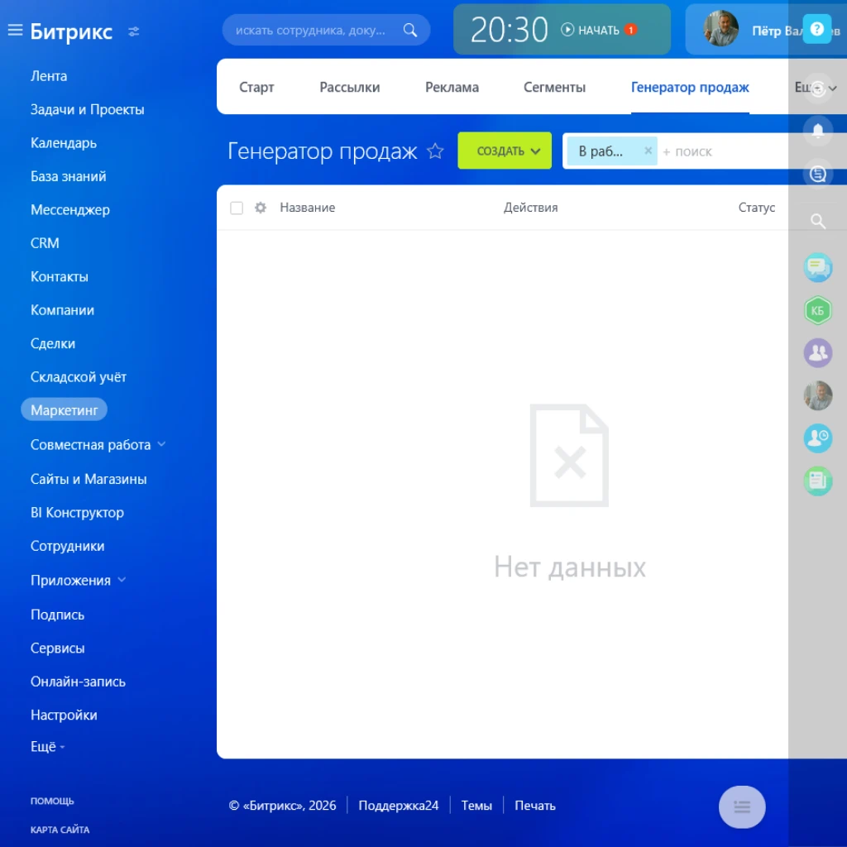The height and width of the screenshot is (847, 847).
Task: Open the СОЗДАТЬ dropdown
Action: coord(505,151)
